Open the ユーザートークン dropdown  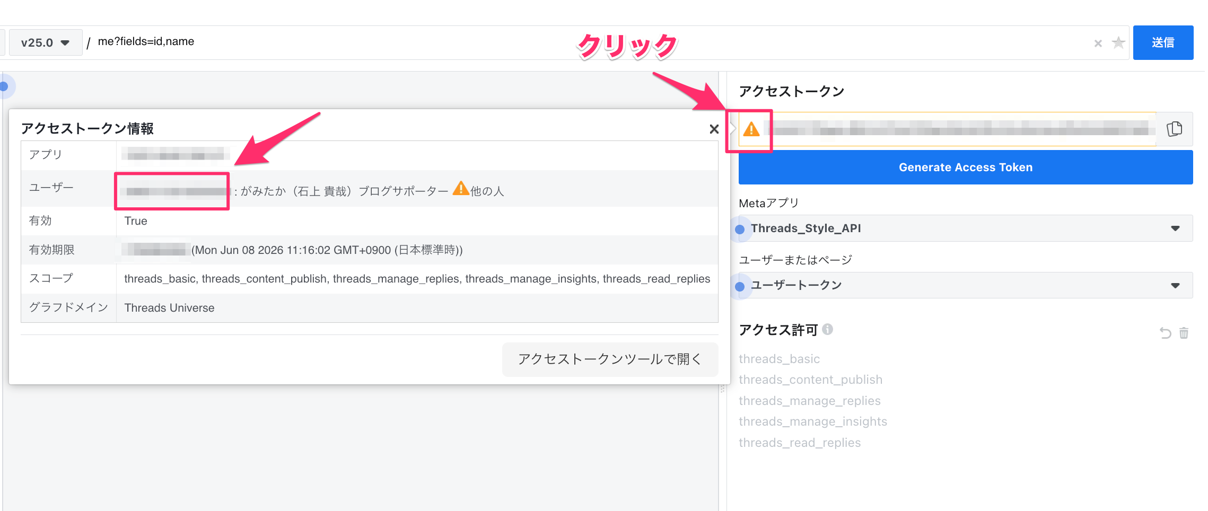[965, 285]
